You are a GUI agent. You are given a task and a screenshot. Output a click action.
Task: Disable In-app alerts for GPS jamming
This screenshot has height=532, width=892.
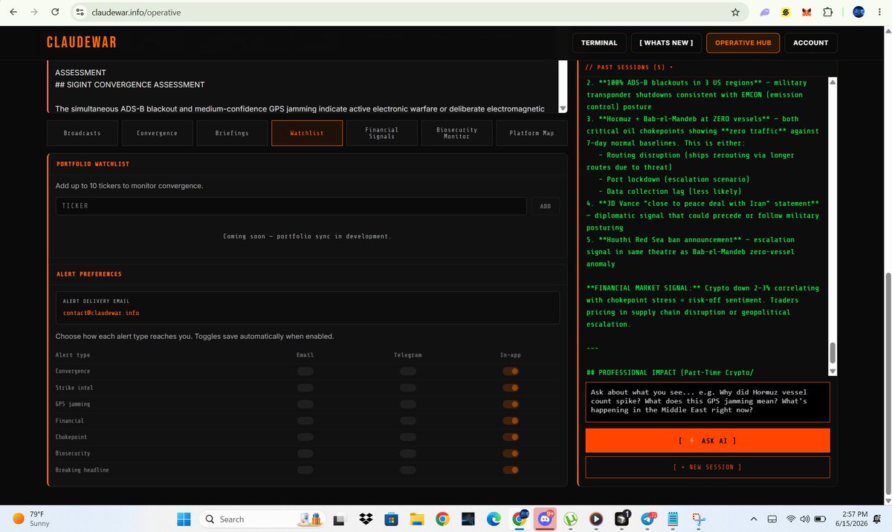[510, 404]
